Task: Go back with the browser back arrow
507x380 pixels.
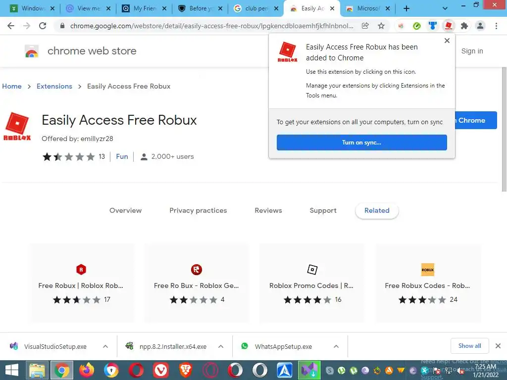Action: pos(11,26)
